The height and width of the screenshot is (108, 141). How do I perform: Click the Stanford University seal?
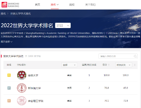tap(22, 88)
